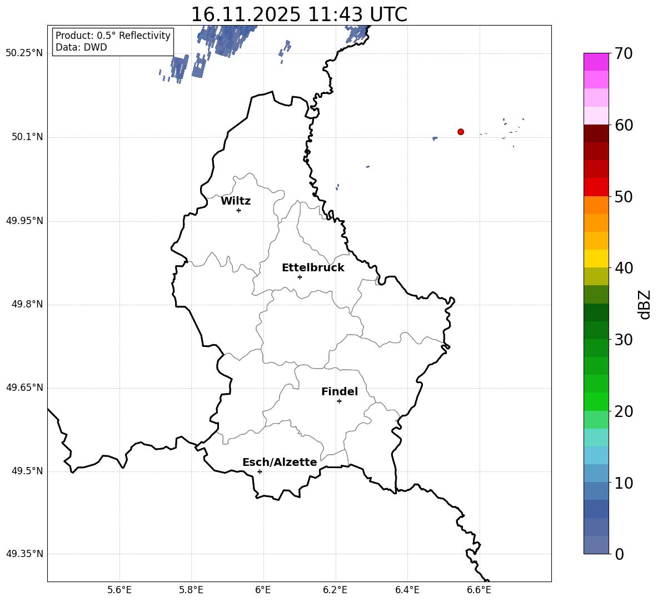Click the small radar echo left of red dot
The width and height of the screenshot is (658, 601).
tap(435, 138)
